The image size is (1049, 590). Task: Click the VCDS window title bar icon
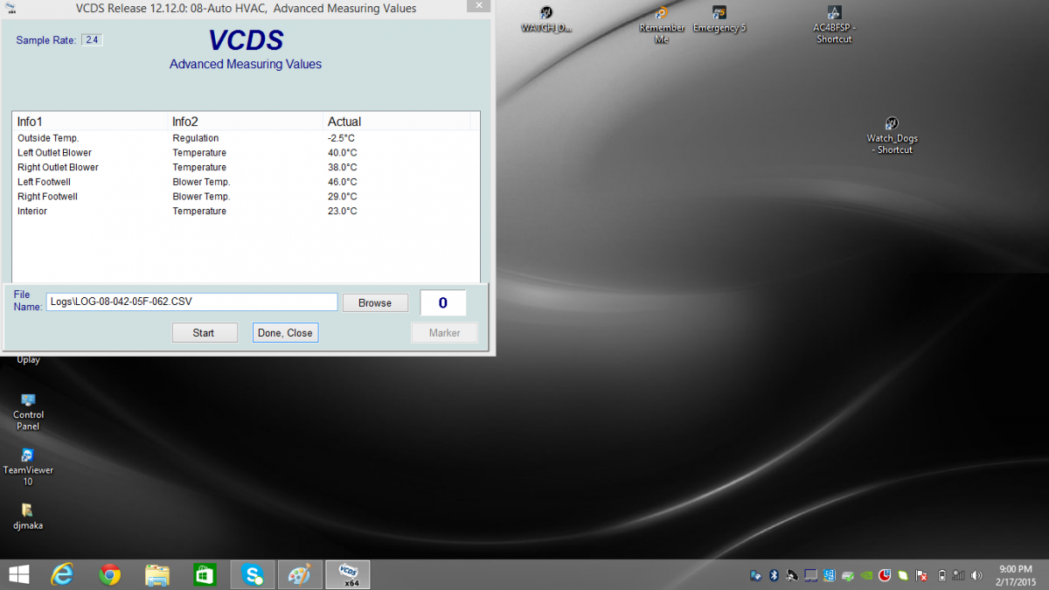coord(10,9)
